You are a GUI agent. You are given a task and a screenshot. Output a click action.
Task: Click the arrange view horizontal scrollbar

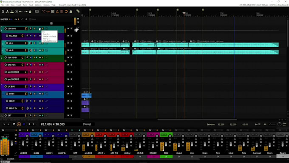pyautogui.click(x=197, y=120)
